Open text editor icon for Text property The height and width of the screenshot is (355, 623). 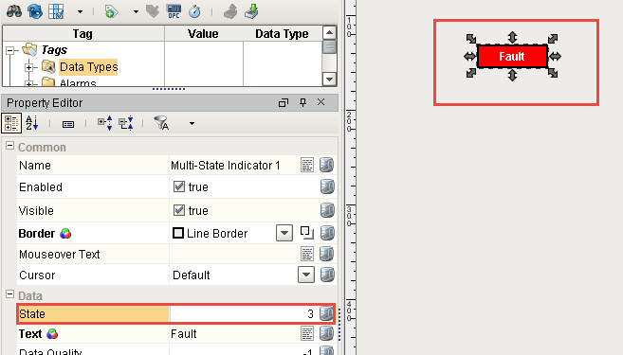coord(307,334)
